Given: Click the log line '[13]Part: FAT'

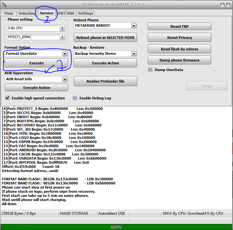Looking at the screenshot, I should pos(48,146).
